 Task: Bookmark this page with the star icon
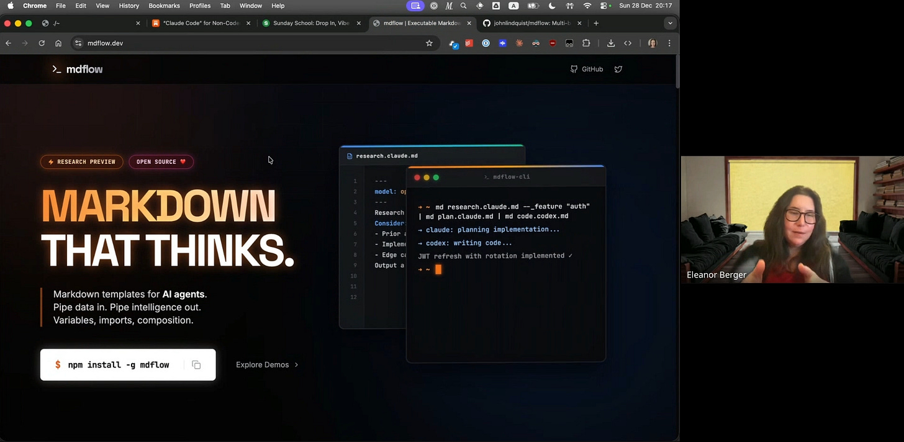pos(429,43)
